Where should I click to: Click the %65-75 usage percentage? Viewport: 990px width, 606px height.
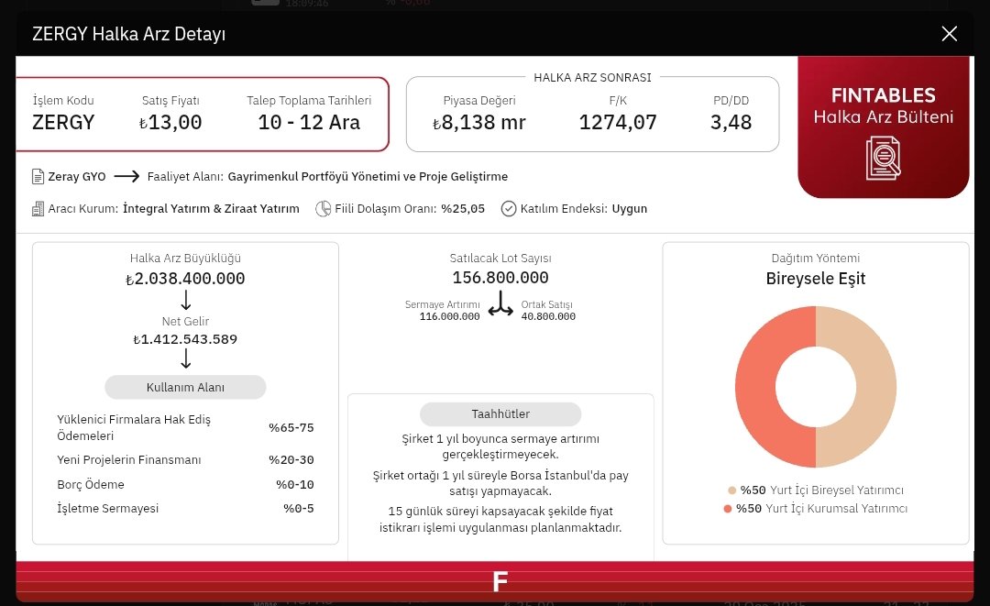(291, 428)
